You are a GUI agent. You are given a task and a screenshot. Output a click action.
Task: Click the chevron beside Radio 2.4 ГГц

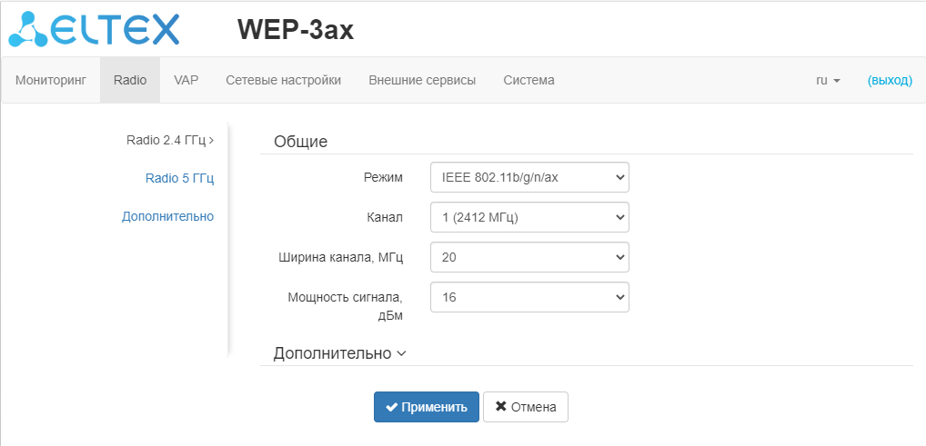tap(211, 141)
